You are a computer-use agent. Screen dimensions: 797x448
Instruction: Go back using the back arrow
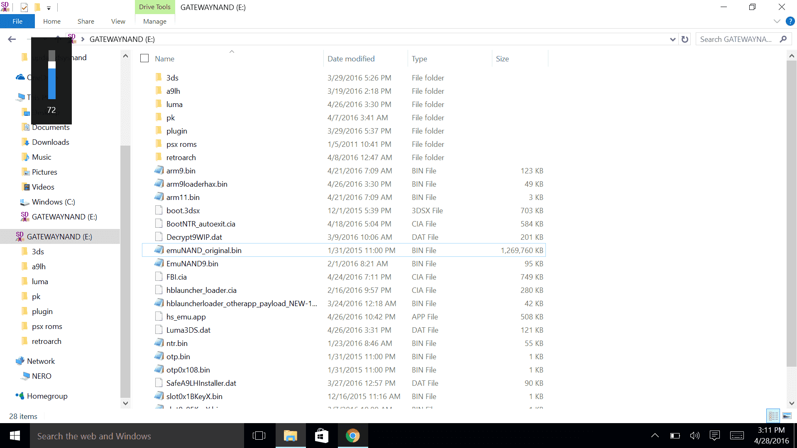click(x=12, y=39)
